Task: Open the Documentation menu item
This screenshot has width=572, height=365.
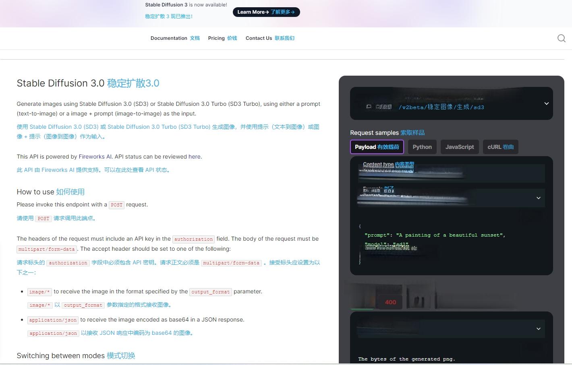Action: tap(175, 38)
